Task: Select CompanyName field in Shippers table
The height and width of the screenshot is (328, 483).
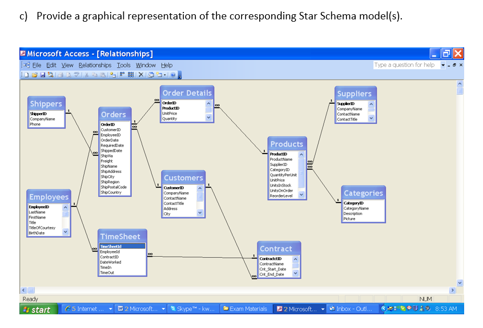Action: click(x=42, y=119)
